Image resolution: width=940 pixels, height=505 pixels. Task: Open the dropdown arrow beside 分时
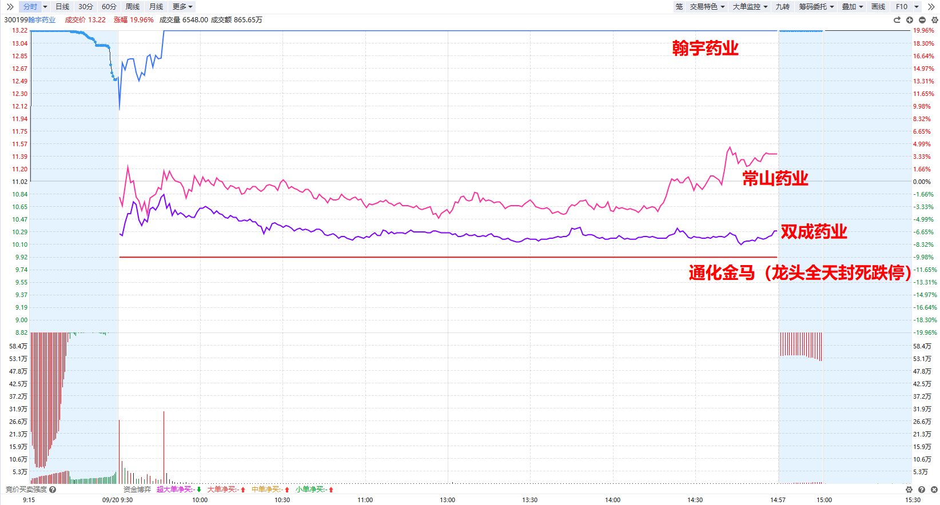click(45, 7)
